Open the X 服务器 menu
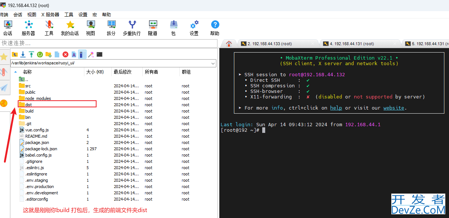 point(50,15)
